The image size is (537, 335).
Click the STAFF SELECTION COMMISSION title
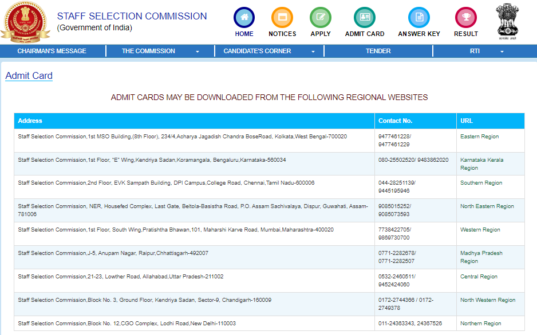(132, 16)
